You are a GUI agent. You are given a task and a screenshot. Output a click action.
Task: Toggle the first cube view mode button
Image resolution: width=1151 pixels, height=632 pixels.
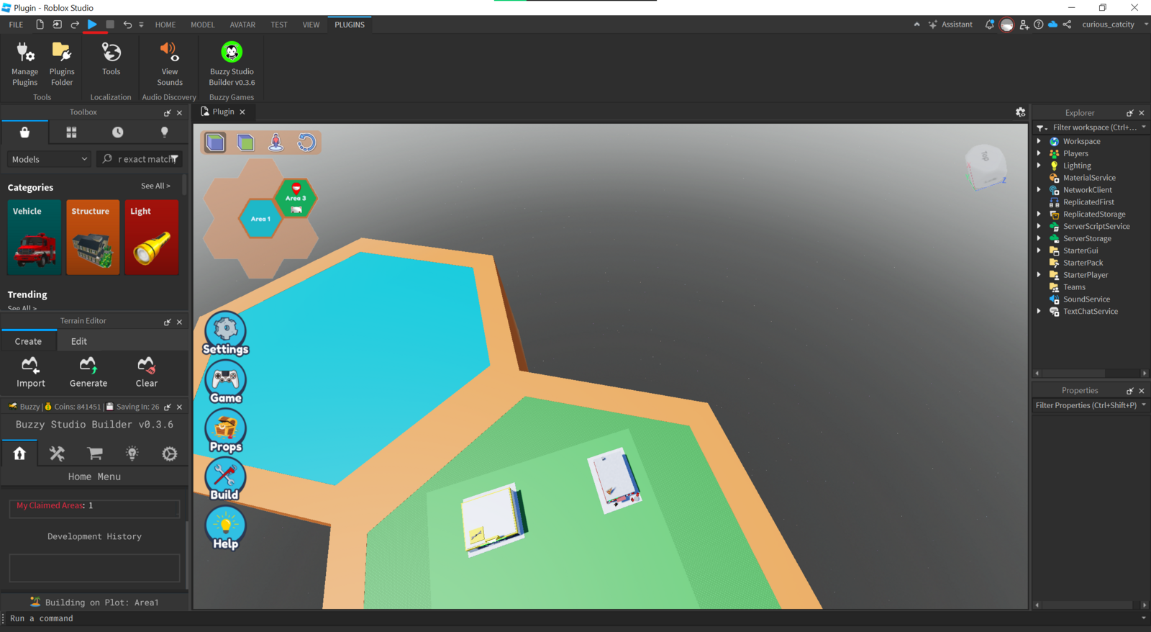pos(215,143)
